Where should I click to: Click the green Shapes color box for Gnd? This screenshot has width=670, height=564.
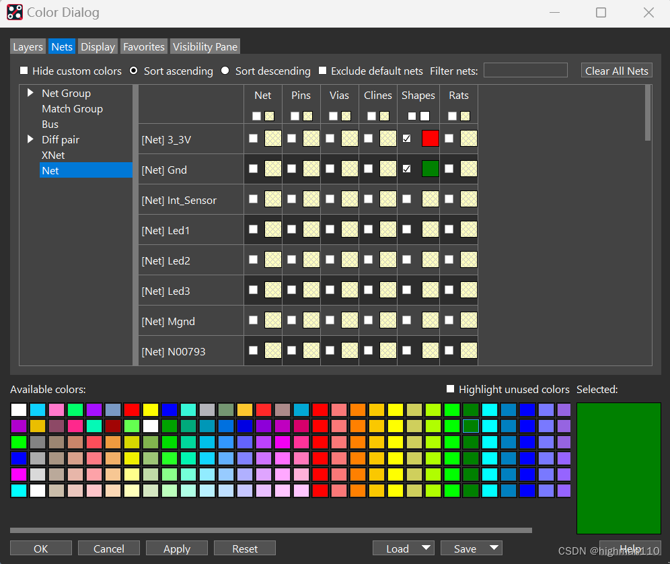430,169
